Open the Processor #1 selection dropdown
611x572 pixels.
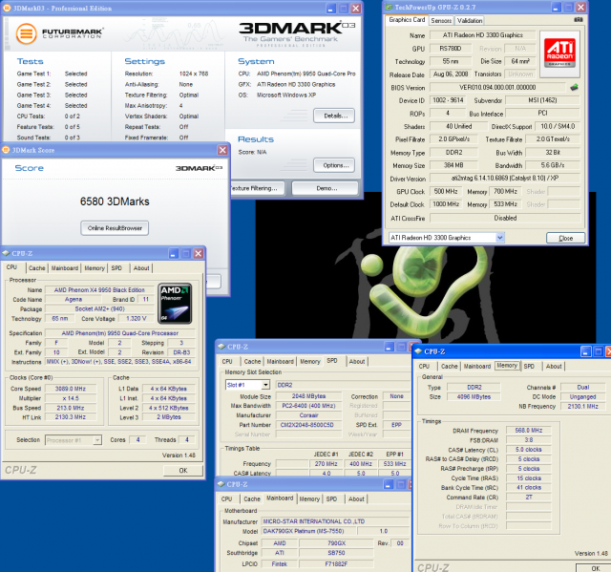(97, 440)
